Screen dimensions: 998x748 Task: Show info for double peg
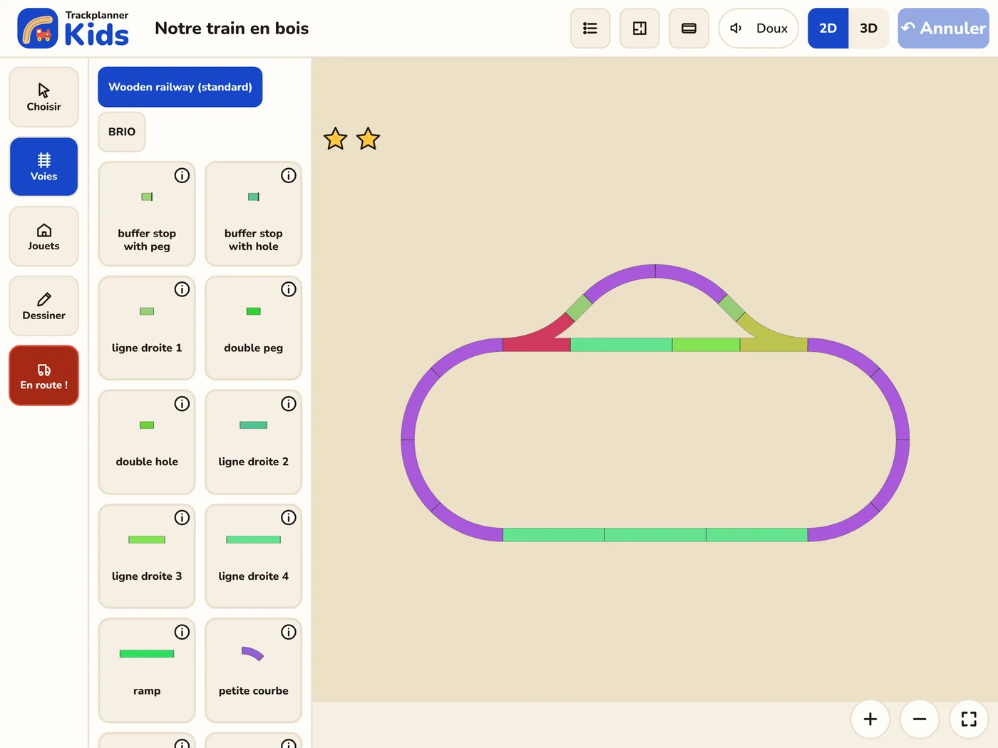coord(289,289)
